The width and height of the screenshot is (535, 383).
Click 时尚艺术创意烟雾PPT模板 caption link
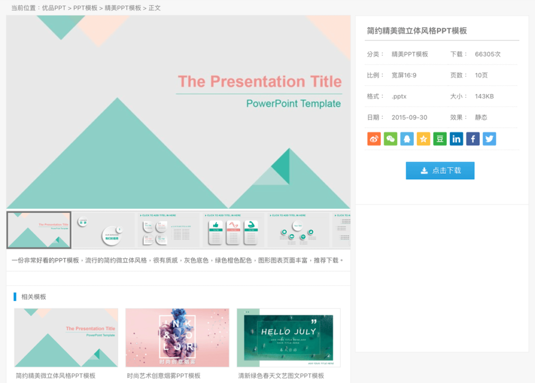[x=164, y=376]
